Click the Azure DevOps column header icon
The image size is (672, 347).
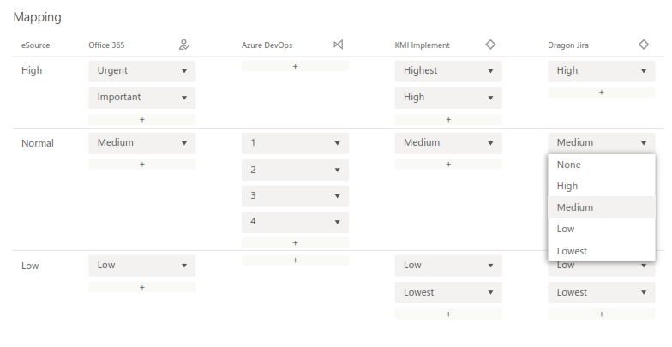338,45
